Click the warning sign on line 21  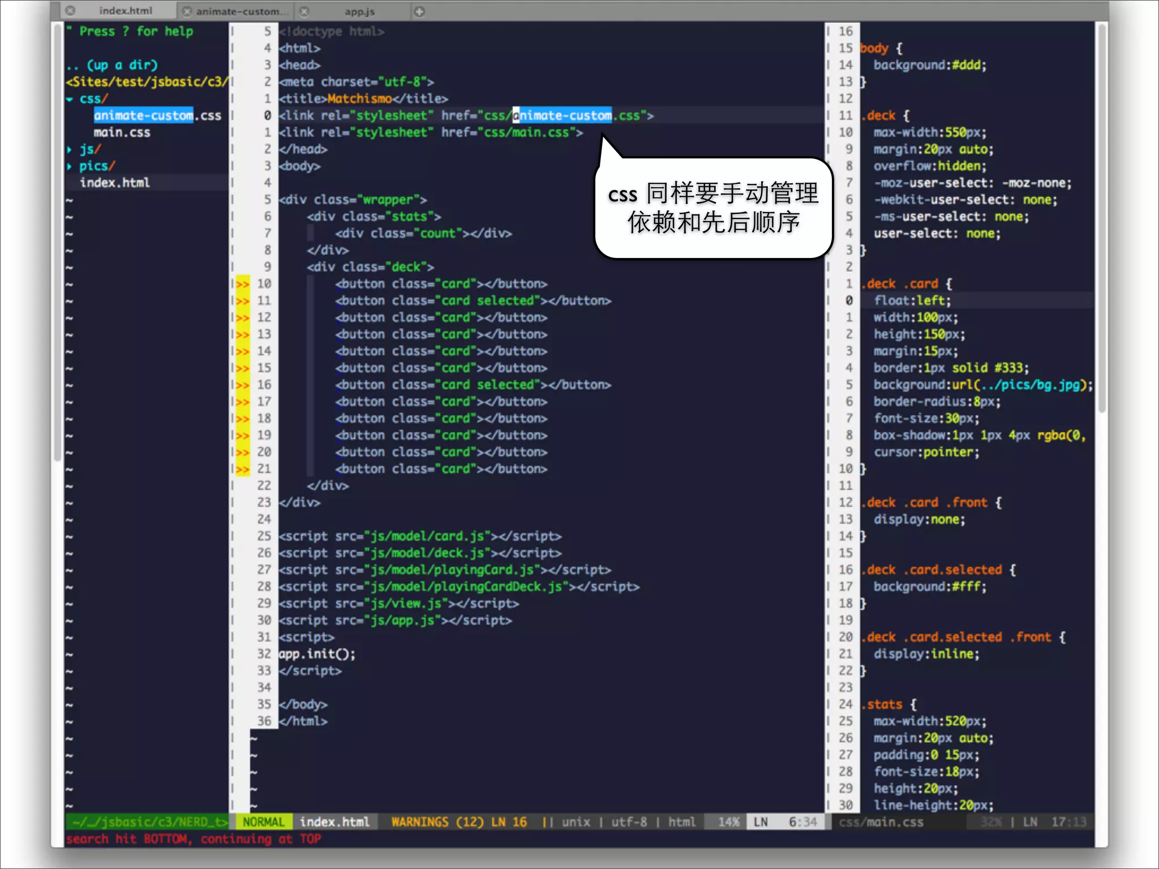click(243, 469)
